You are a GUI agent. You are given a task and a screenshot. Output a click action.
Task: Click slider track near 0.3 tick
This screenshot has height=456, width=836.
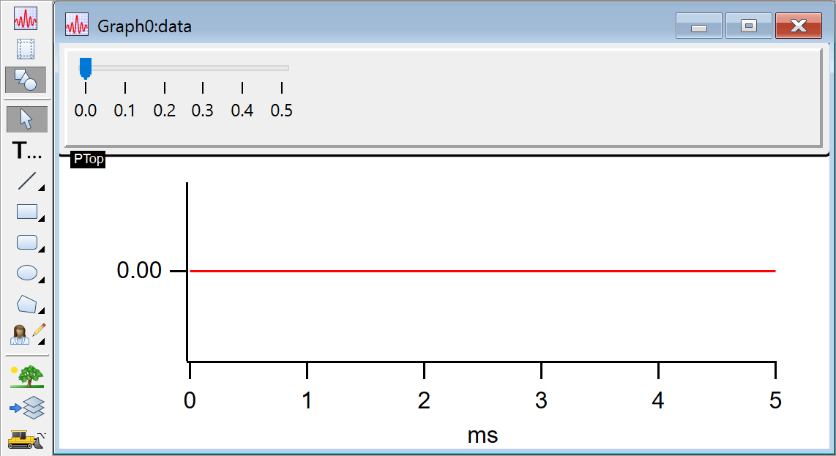pos(203,68)
